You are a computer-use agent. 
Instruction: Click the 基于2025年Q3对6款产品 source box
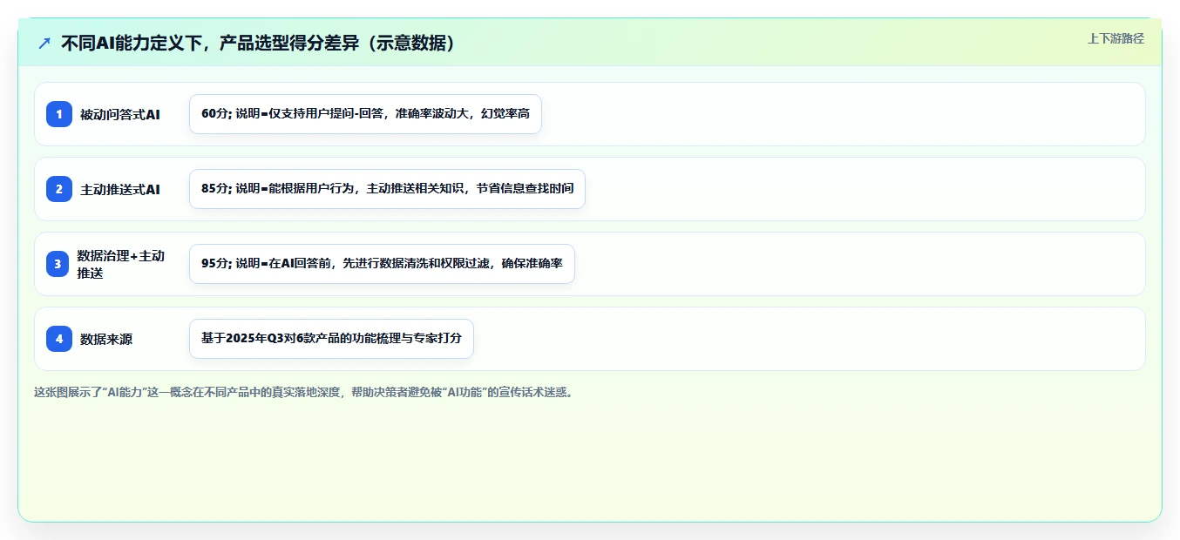(x=331, y=339)
